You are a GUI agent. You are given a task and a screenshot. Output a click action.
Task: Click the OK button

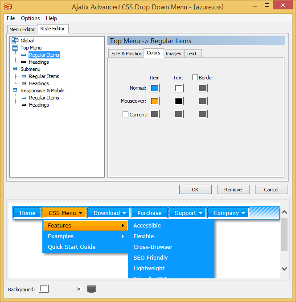point(195,190)
